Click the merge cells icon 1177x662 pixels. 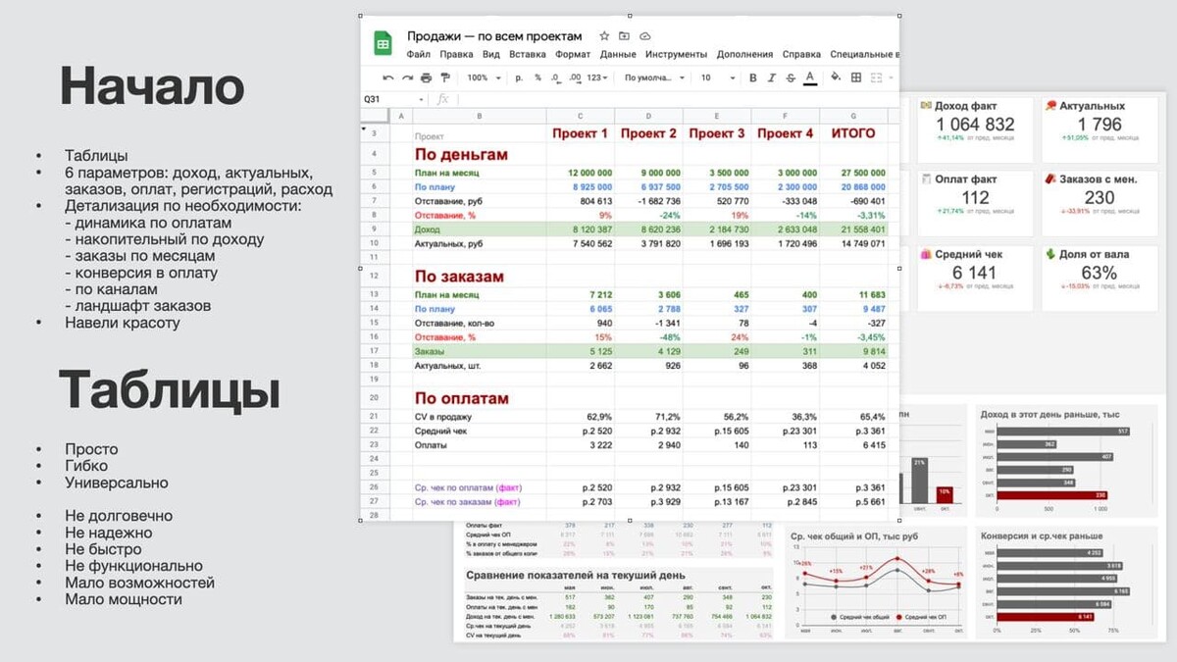[x=878, y=77]
